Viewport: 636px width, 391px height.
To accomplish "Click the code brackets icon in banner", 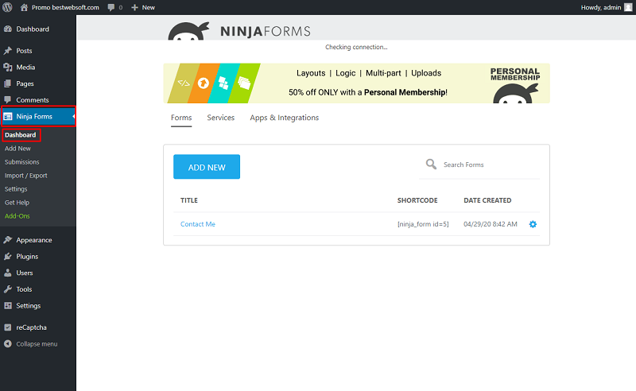I will (x=184, y=83).
